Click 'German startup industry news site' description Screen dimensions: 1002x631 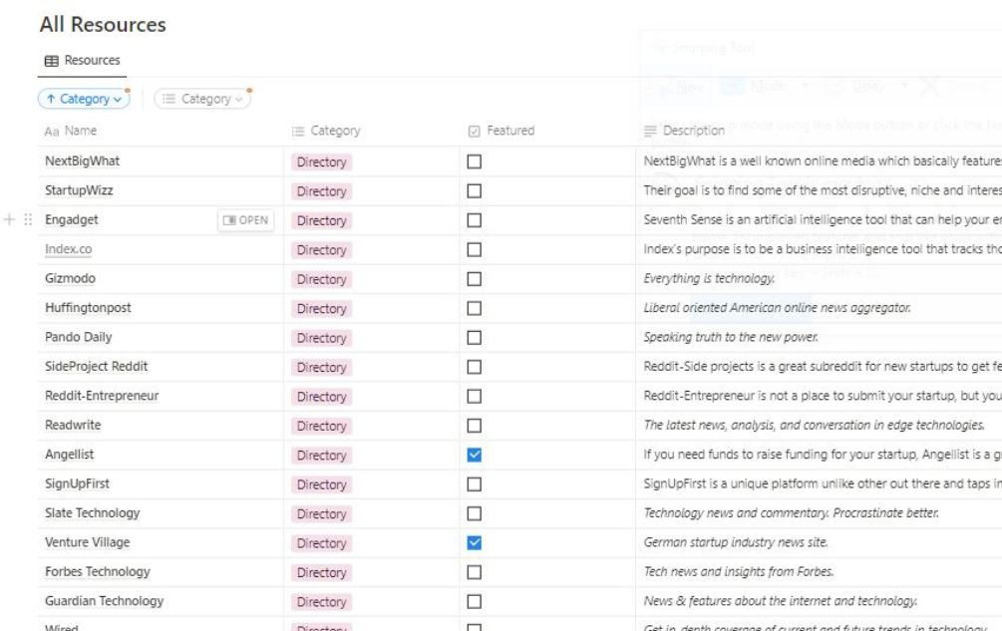[736, 542]
